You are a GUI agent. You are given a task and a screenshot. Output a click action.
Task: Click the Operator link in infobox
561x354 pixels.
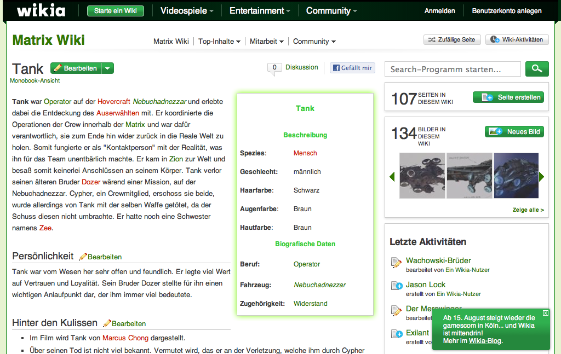pos(307,264)
